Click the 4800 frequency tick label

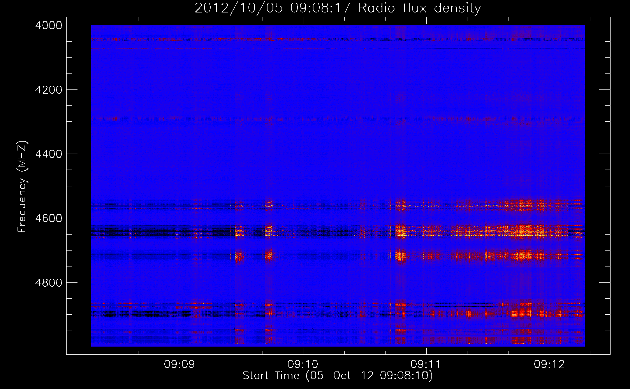[49, 283]
